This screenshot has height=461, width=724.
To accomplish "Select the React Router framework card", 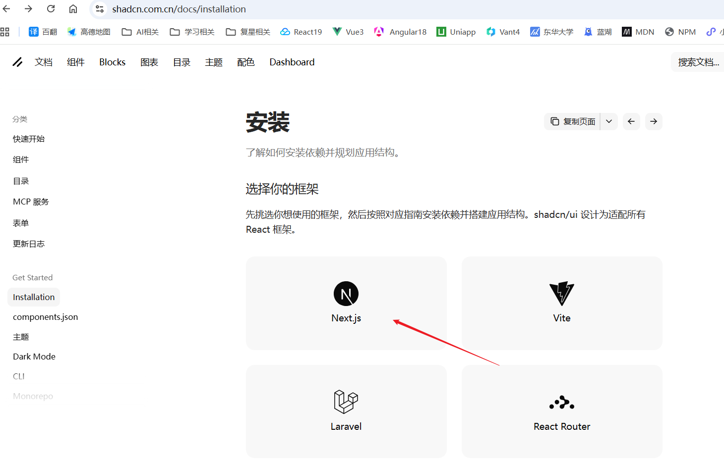I will [x=561, y=411].
